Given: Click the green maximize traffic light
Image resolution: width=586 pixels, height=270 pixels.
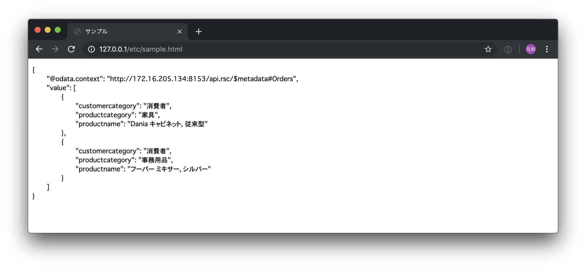Looking at the screenshot, I should pyautogui.click(x=58, y=30).
